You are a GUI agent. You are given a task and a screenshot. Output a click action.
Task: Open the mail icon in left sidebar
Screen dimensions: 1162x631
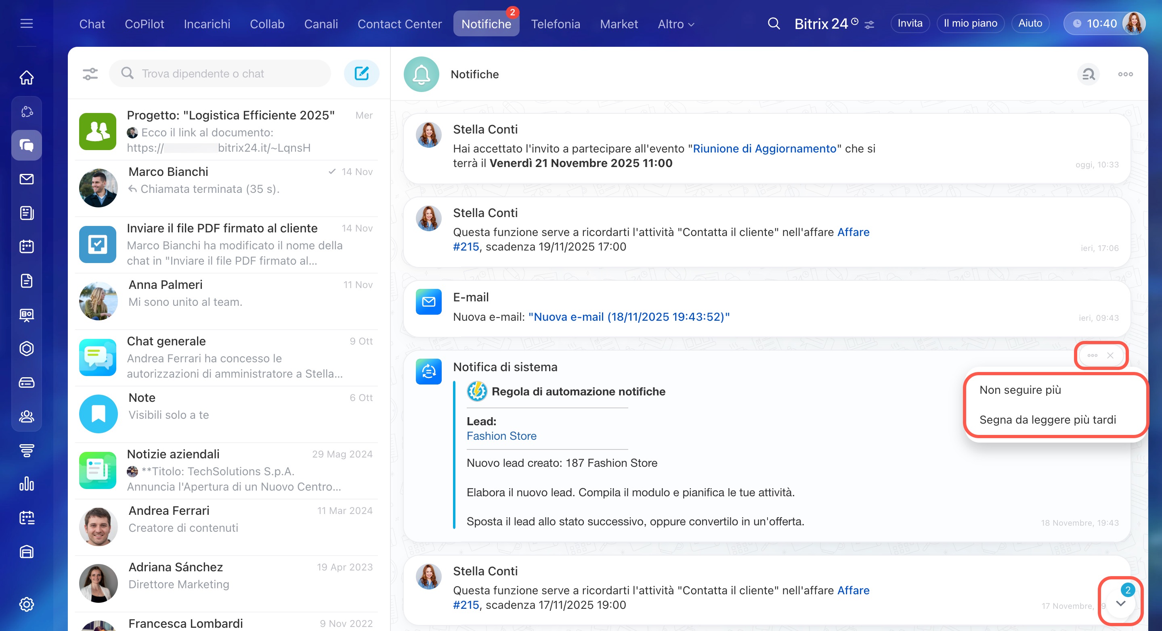27,179
